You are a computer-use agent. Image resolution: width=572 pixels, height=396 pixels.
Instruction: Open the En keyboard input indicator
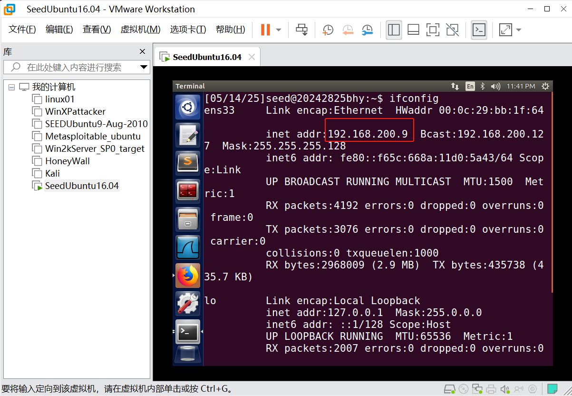tap(470, 86)
